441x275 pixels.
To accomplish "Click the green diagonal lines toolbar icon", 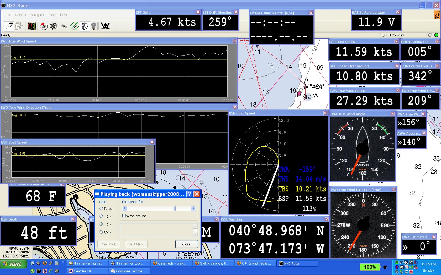I will click(74, 26).
